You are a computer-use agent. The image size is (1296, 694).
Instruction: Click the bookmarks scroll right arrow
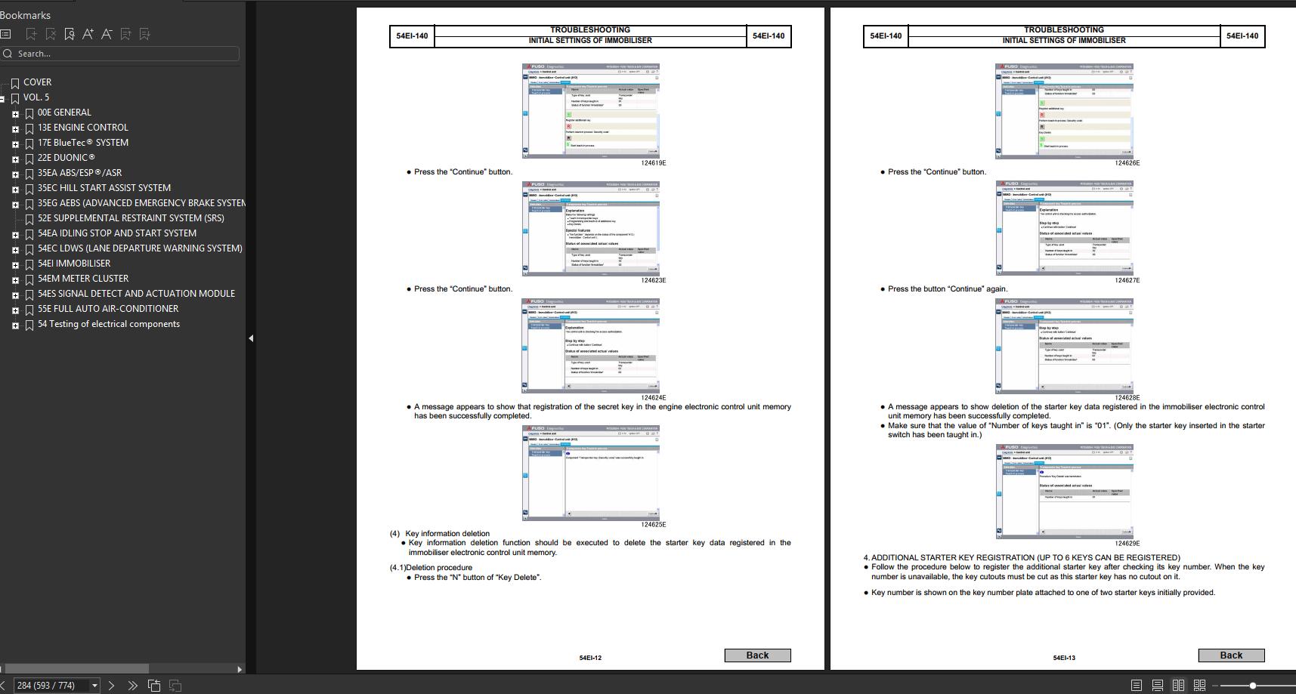(240, 669)
